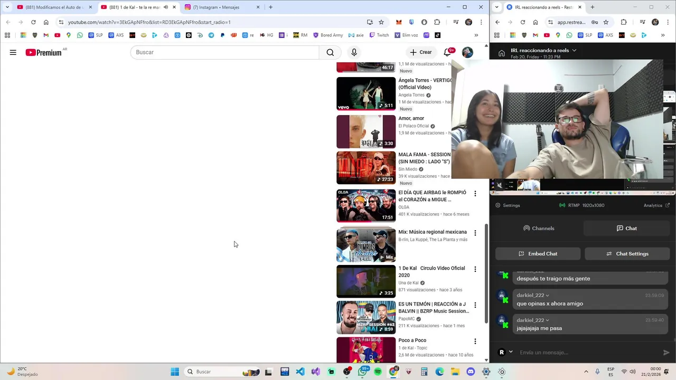Open OLGA channel name link

point(403,207)
